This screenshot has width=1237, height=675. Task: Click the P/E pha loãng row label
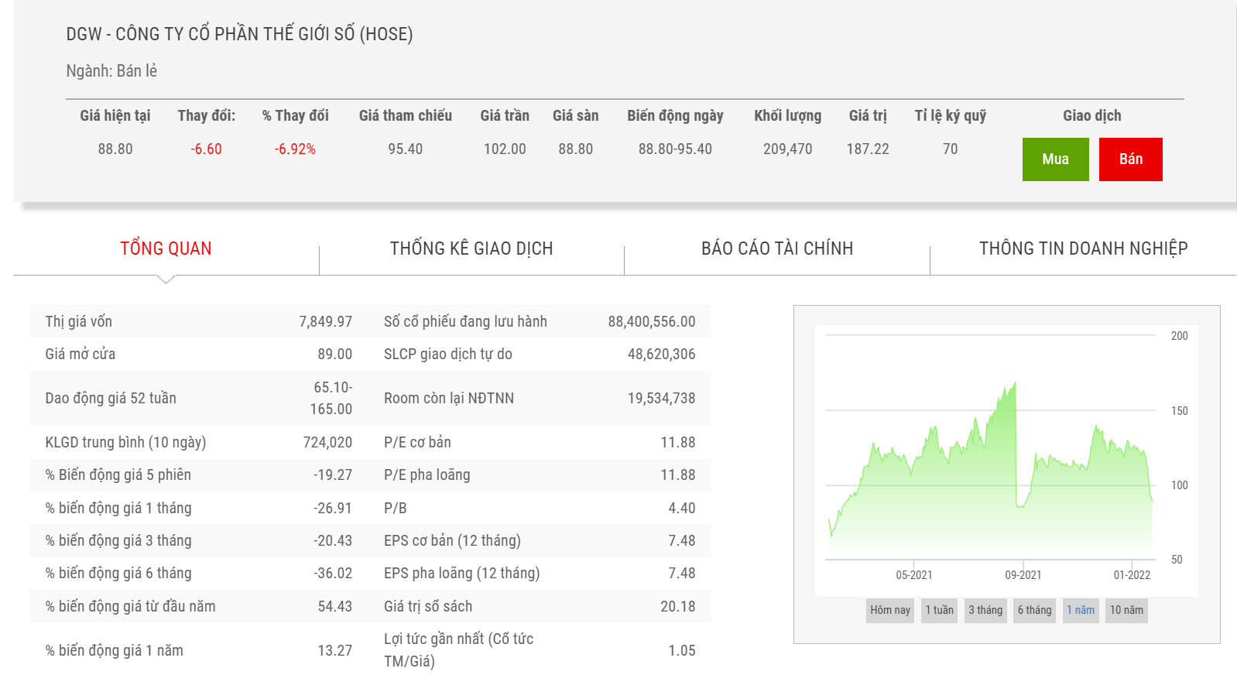[x=427, y=475]
